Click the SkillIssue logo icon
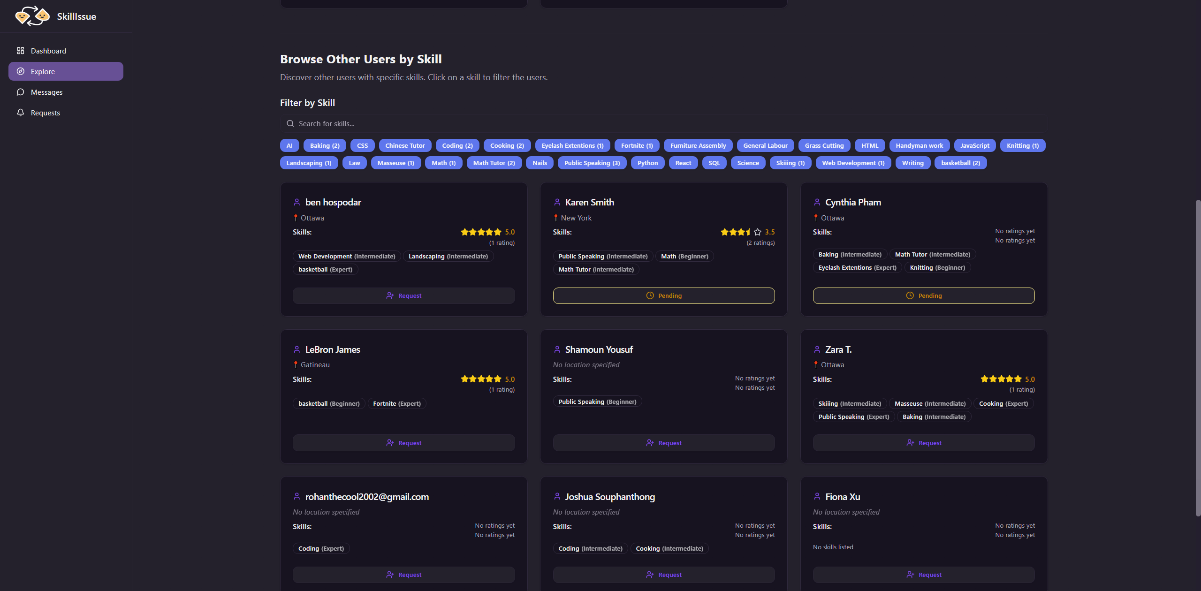The image size is (1201, 591). [32, 16]
